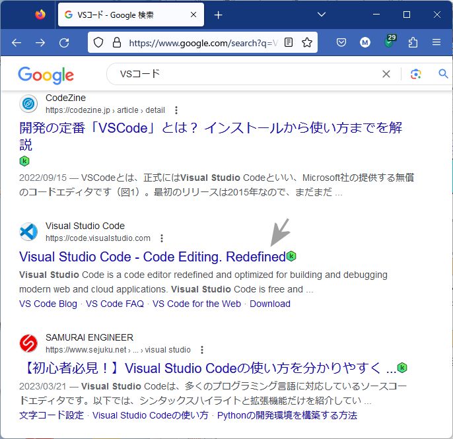Image resolution: width=453 pixels, height=439 pixels.
Task: Click the CodeZine site favicon
Action: pos(28,104)
